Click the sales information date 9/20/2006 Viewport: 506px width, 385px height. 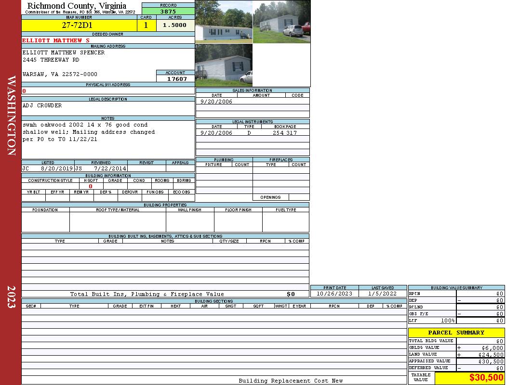[216, 102]
